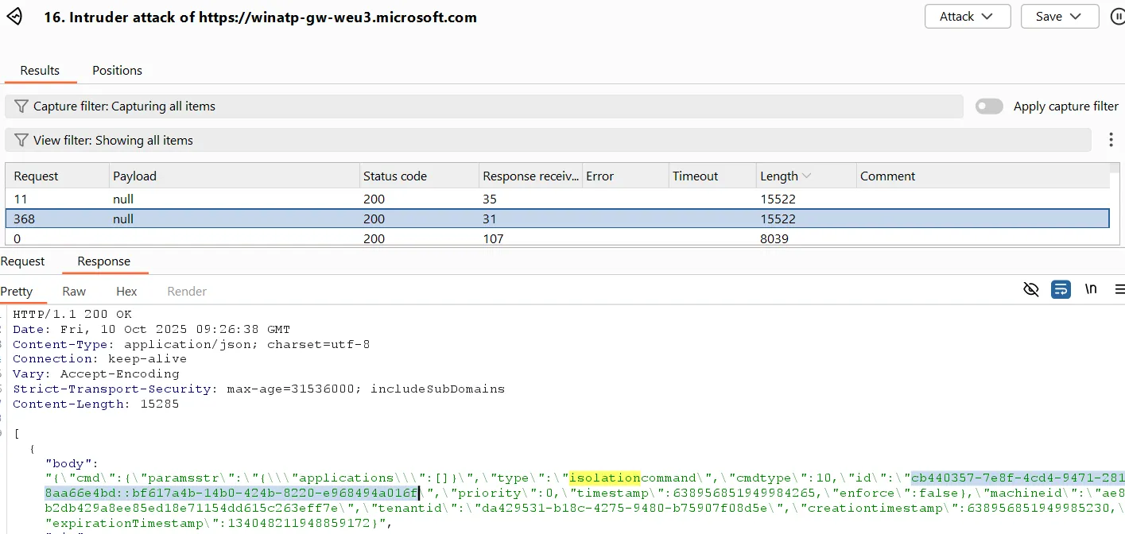
Task: Open the Attack dropdown menu
Action: click(x=967, y=17)
